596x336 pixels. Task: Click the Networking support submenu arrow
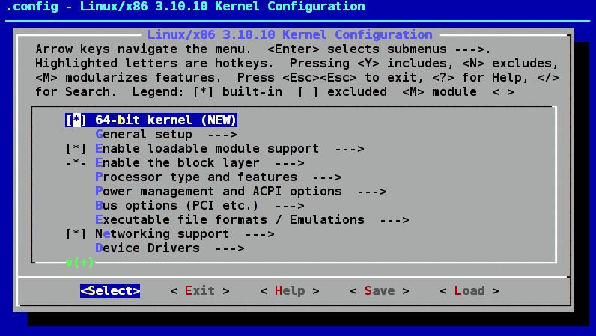[260, 234]
